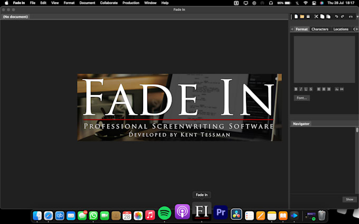This screenshot has height=224, width=359.
Task: Click the Show button in Navigator
Action: pyautogui.click(x=349, y=199)
